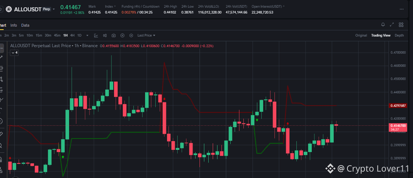Select the 45m timeframe
Image resolution: width=413 pixels, height=178 pixels.
tap(57, 35)
